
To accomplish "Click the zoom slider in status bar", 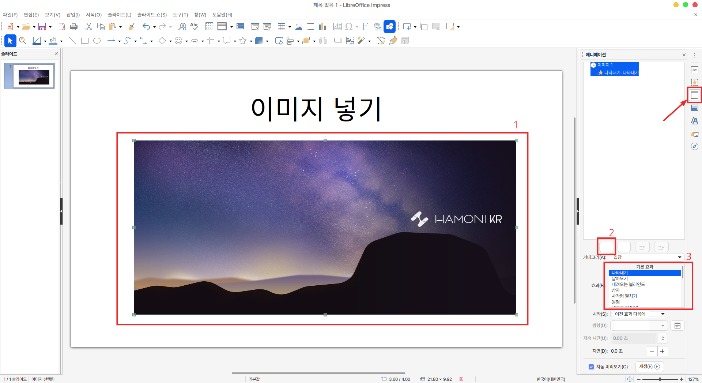I will click(660, 379).
